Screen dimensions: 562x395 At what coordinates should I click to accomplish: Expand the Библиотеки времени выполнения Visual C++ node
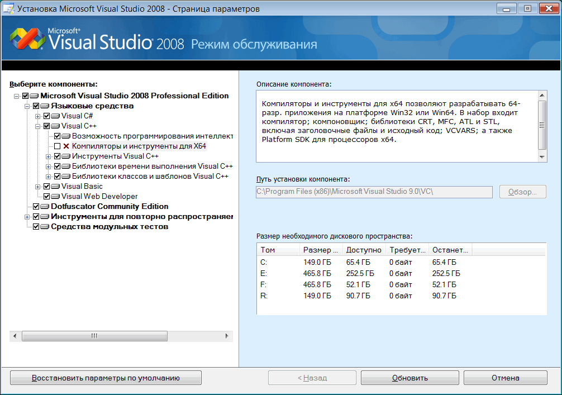[49, 166]
